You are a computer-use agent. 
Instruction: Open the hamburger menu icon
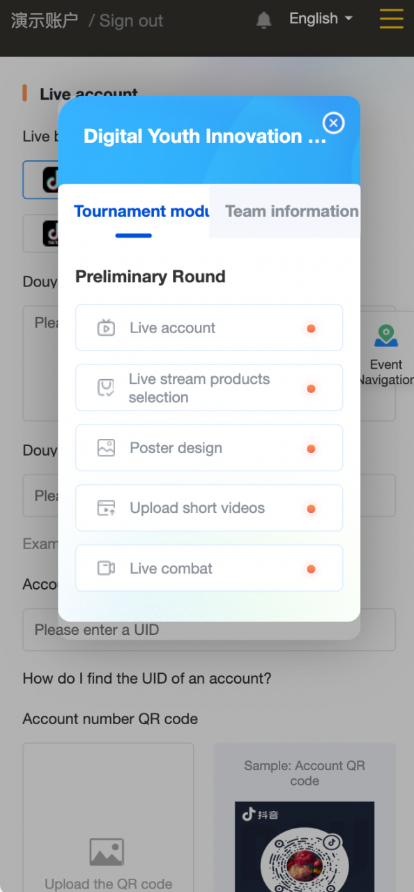click(392, 19)
